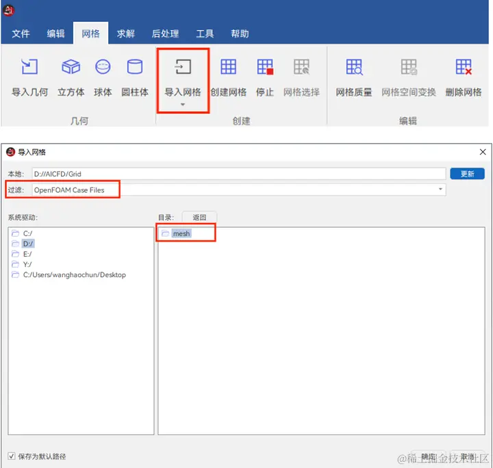The image size is (493, 468).
Task: Open the Edit (编辑) ribbon tab
Action: coord(55,34)
